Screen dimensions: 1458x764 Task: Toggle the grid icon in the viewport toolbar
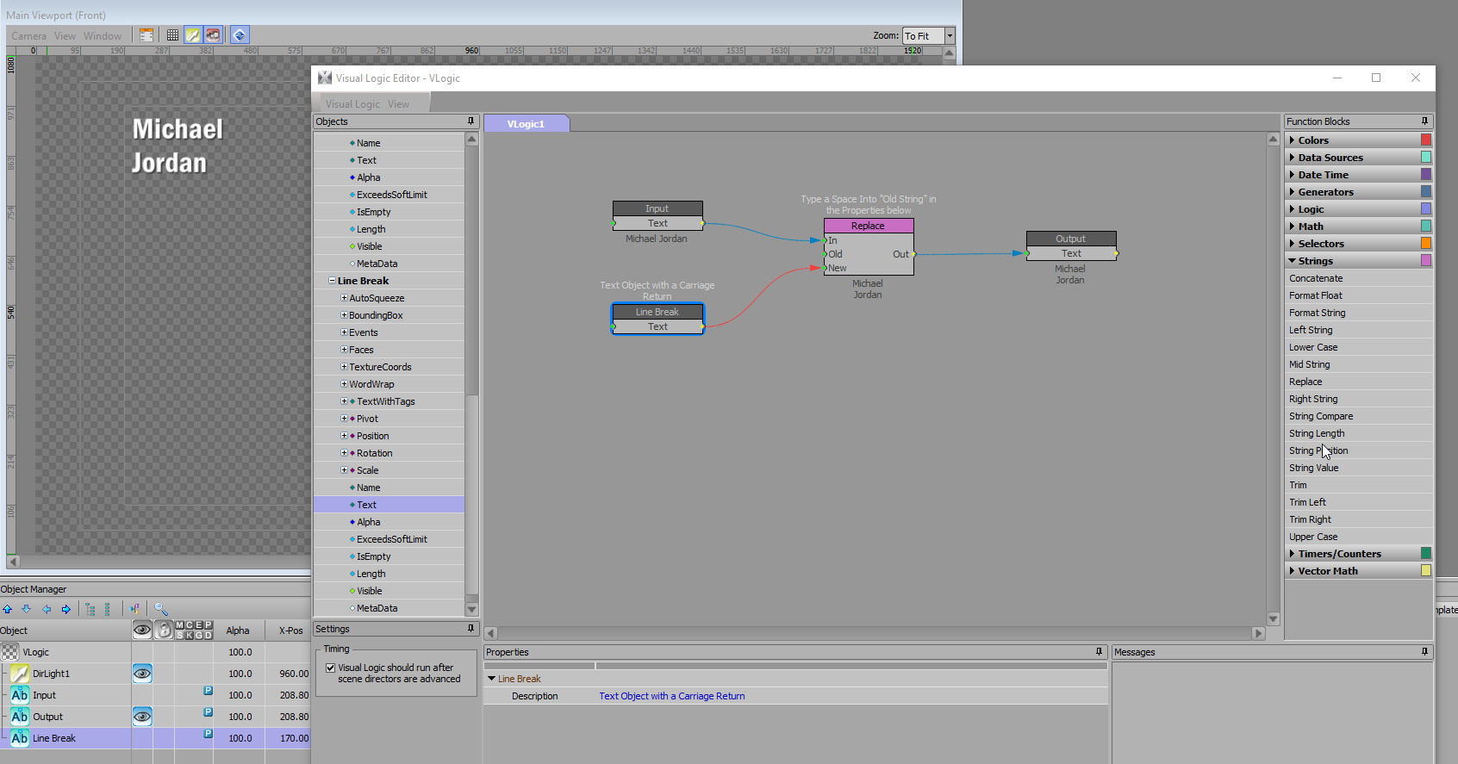point(172,35)
